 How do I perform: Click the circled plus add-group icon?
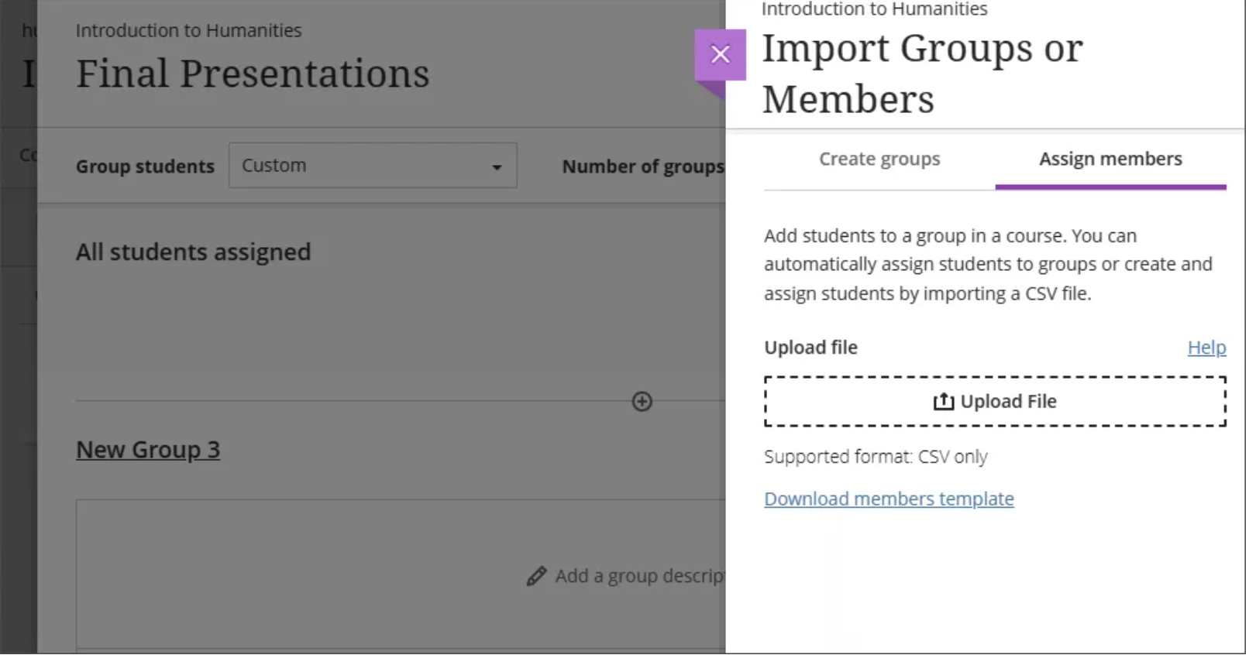click(x=643, y=403)
